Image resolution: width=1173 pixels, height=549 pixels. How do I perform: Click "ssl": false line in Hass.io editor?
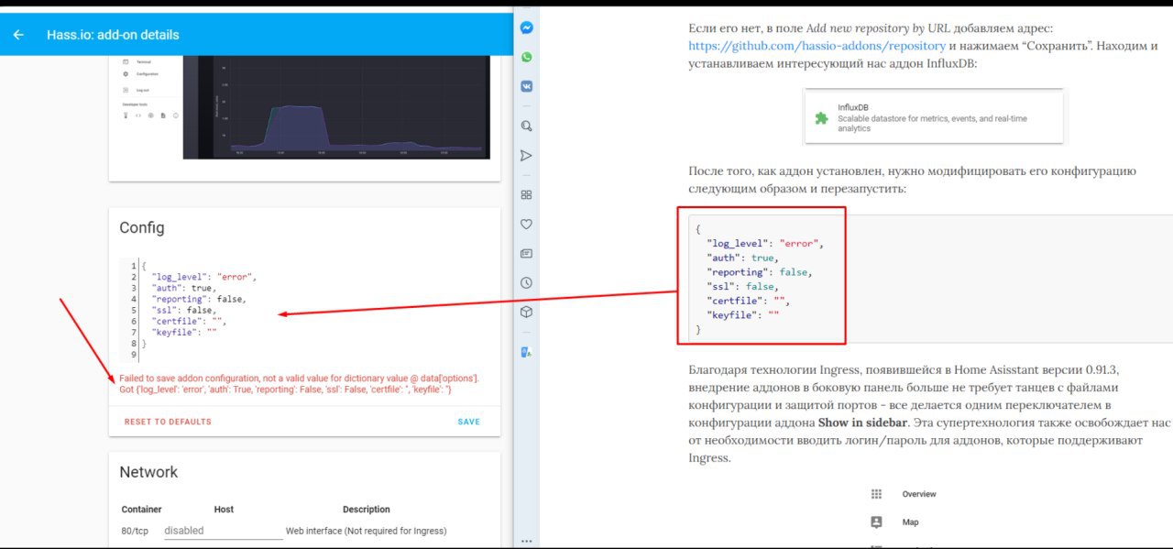click(x=184, y=310)
